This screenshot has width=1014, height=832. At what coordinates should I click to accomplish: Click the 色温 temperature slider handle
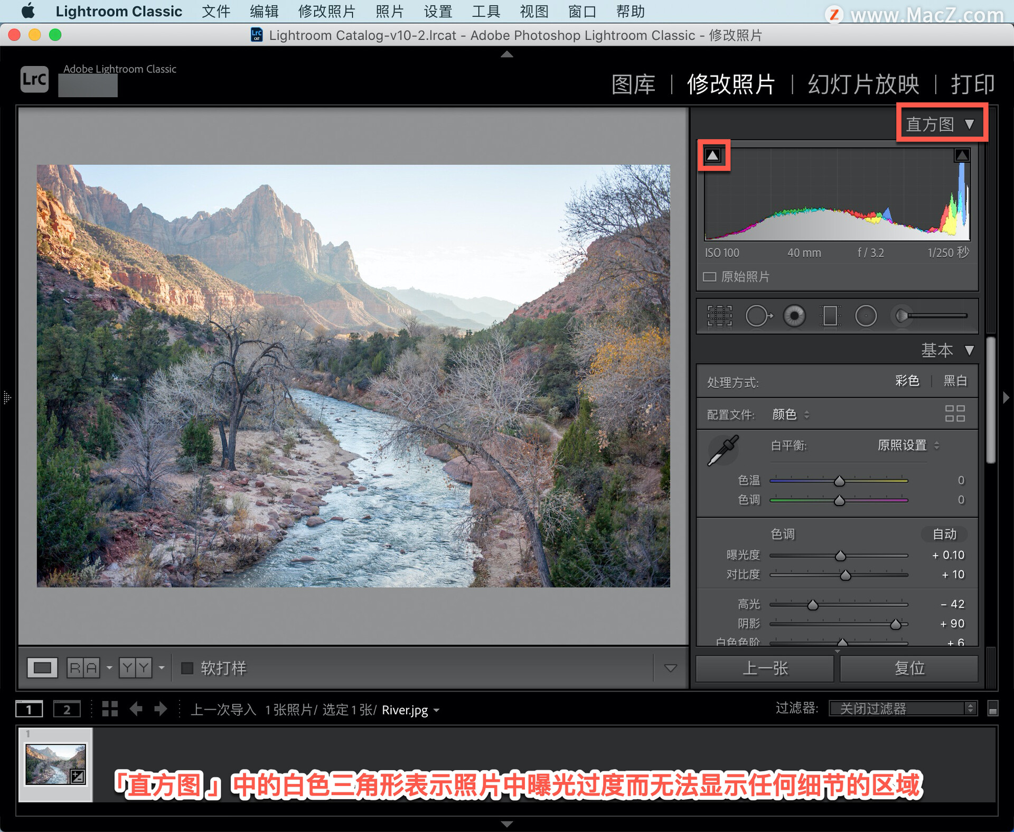[x=839, y=481]
